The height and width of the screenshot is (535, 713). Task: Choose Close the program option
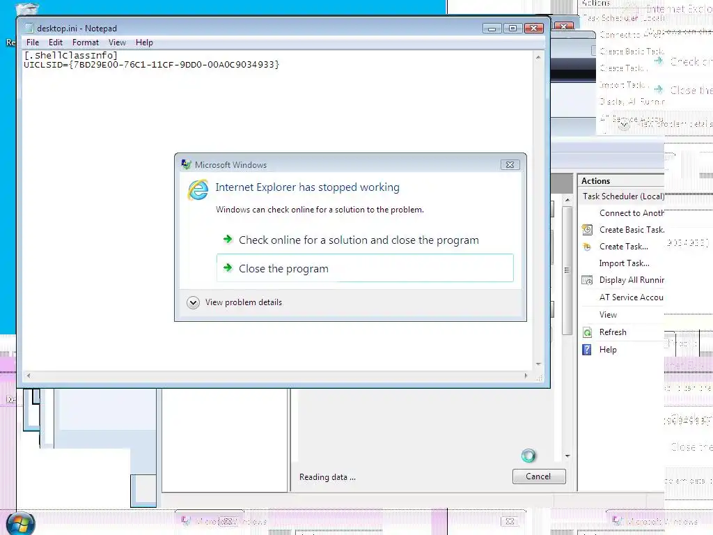(365, 268)
